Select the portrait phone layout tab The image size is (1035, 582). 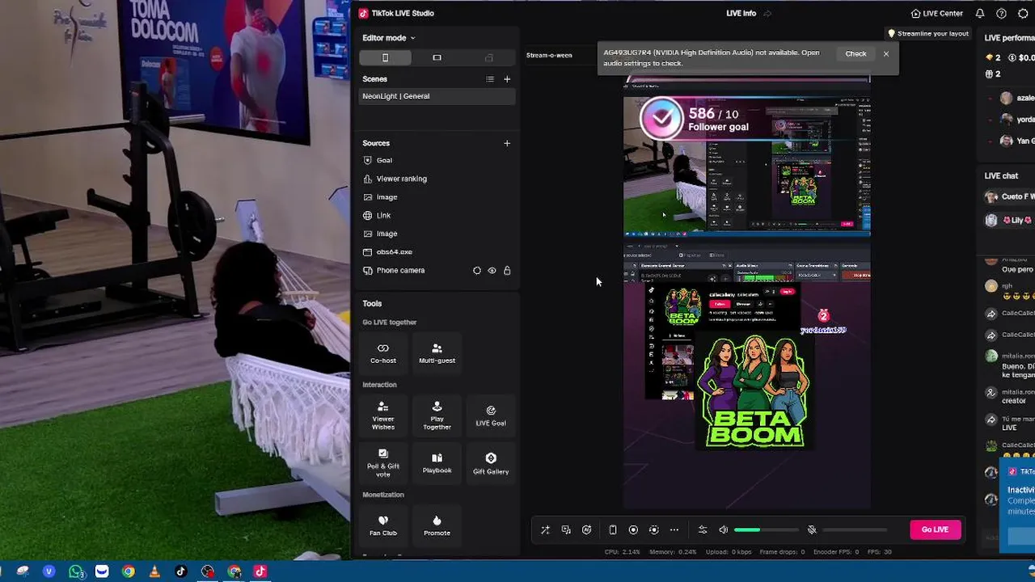click(385, 57)
